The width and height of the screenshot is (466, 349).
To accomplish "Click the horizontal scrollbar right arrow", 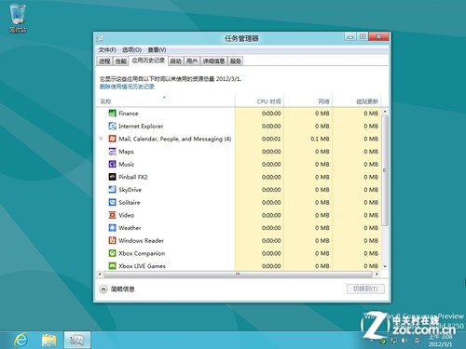I will pos(377,275).
